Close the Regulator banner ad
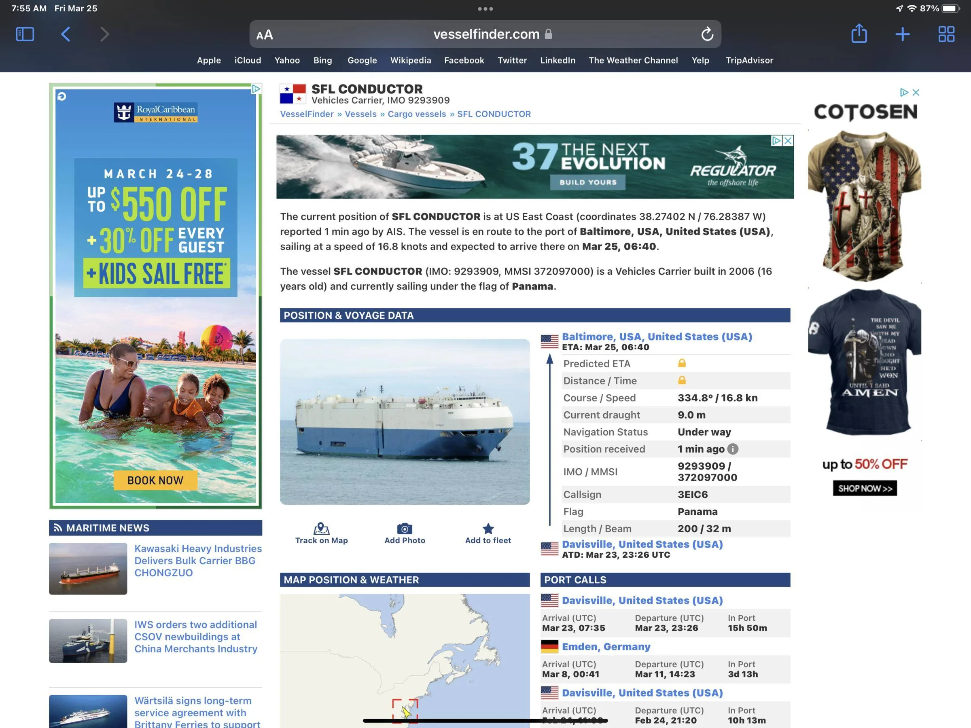This screenshot has height=728, width=971. [788, 141]
